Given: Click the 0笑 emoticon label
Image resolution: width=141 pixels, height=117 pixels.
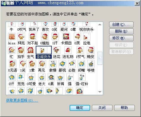Looking at the screenshot, I should pyautogui.click(x=54, y=30).
